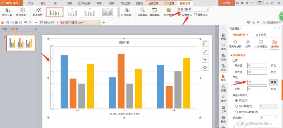Viewport: 283px width, 128px height.
Task: Click 自动 next to 最大值
Action: (273, 72)
